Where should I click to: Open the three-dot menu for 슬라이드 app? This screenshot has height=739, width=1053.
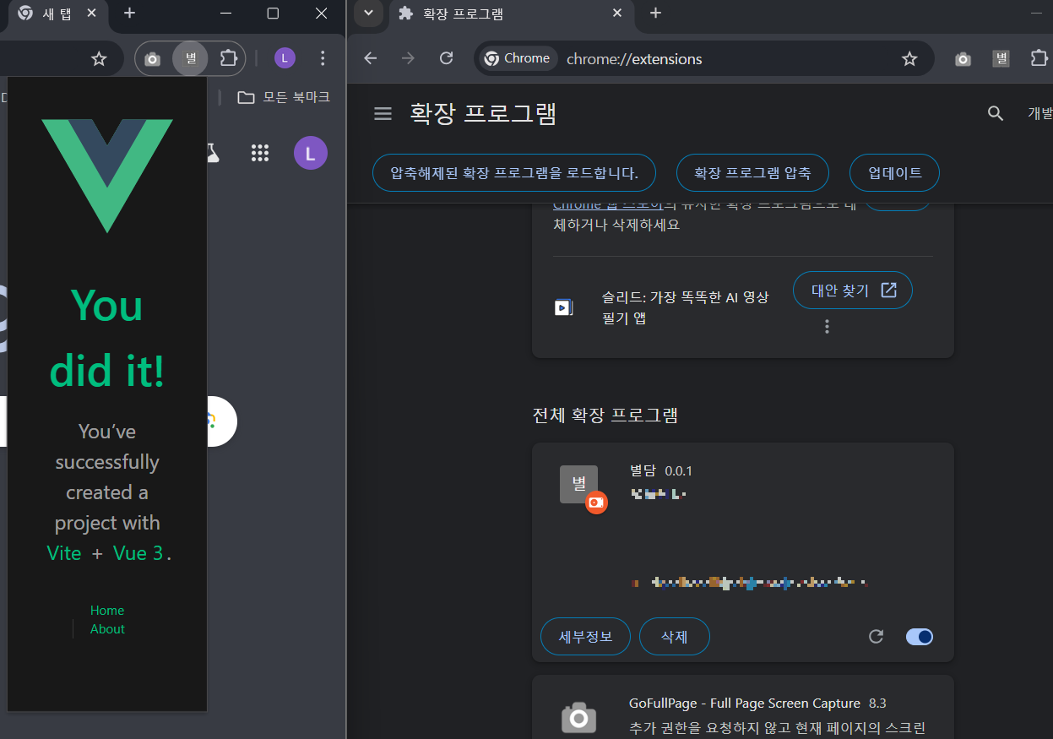(827, 326)
